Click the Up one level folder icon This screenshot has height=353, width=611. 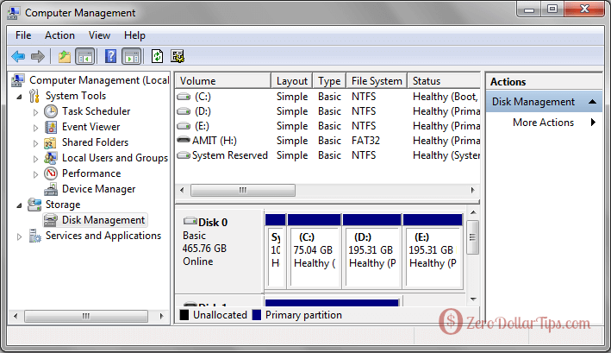[65, 57]
